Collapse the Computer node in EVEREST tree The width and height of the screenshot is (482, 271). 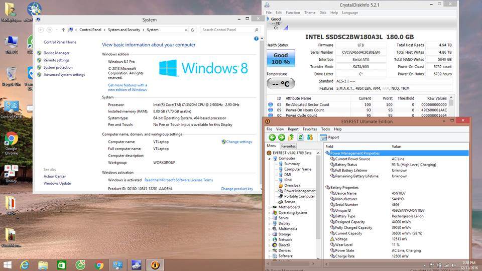pyautogui.click(x=270, y=159)
